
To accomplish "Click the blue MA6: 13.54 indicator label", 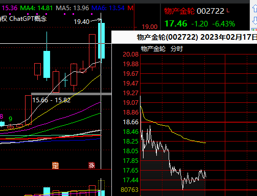I will pyautogui.click(x=108, y=8).
